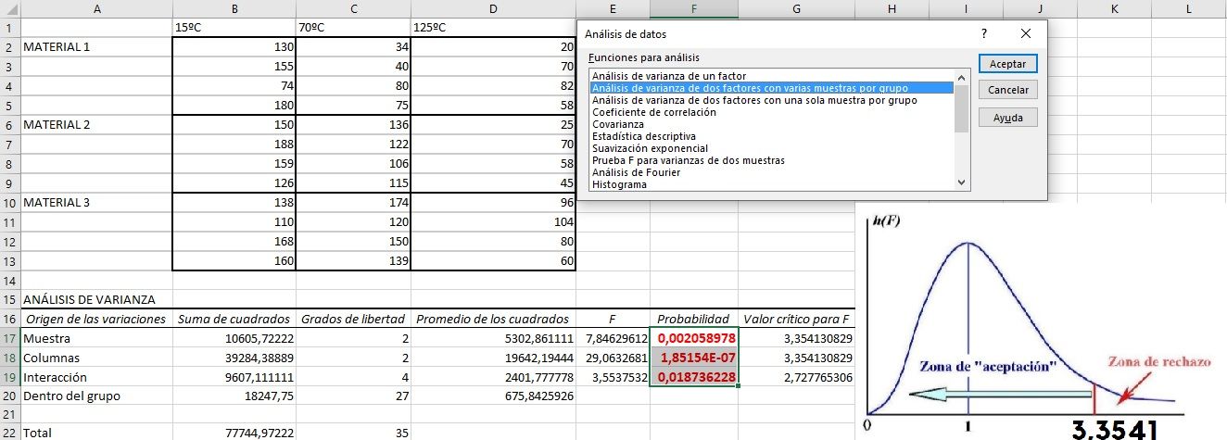Click the Aceptar button in the dialog
The width and height of the screenshot is (1227, 440).
[1007, 64]
